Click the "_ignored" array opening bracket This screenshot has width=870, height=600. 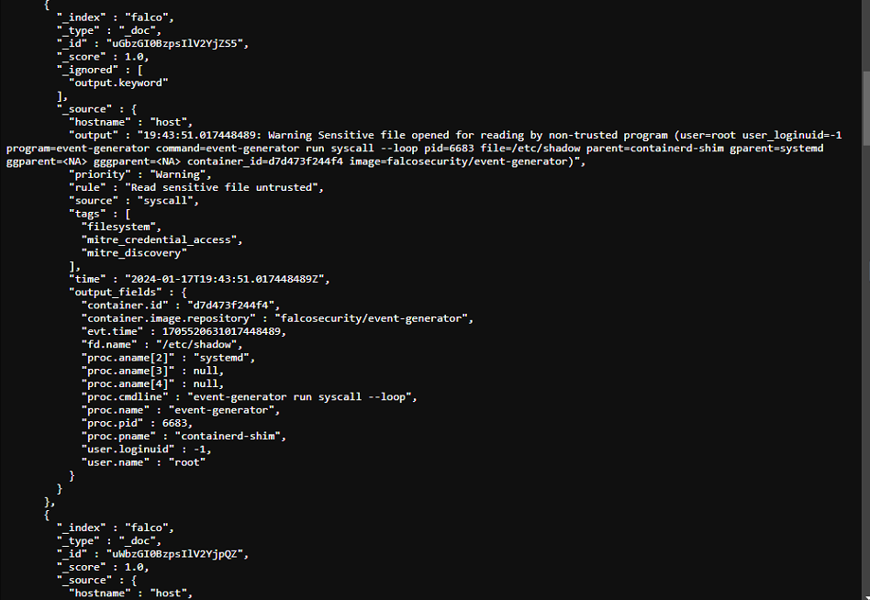(140, 70)
